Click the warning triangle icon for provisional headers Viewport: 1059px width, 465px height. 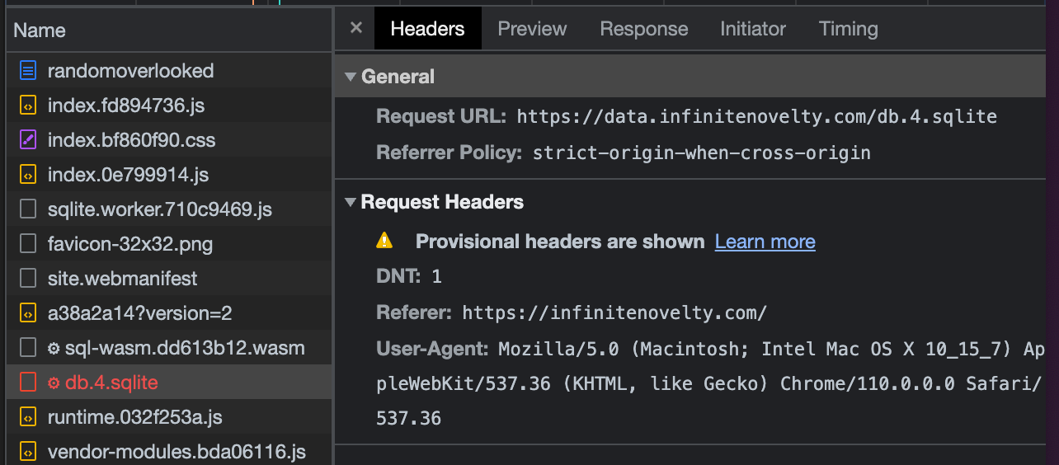[x=384, y=241]
